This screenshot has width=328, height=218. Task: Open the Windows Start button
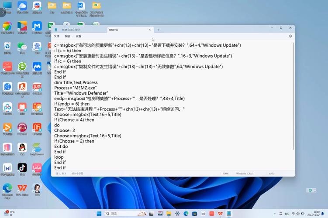coord(99,213)
